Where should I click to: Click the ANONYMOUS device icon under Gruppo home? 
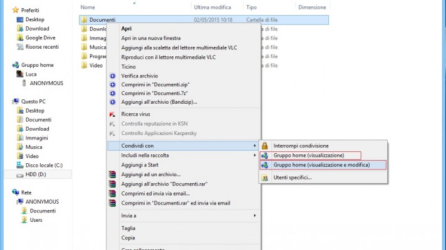point(24,83)
